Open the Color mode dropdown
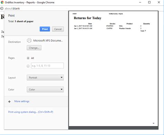This screenshot has height=135, width=164. tap(45, 89)
